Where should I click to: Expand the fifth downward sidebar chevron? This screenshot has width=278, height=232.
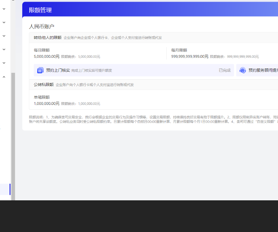(4, 63)
